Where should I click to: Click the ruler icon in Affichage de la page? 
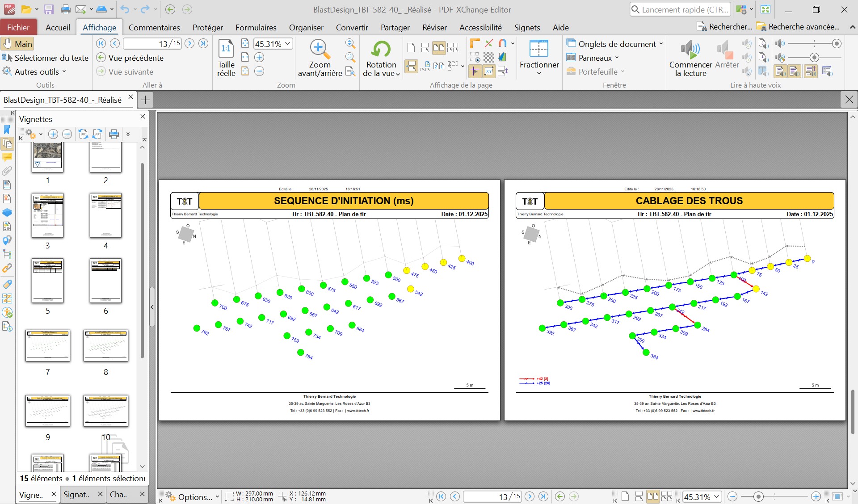pos(475,44)
